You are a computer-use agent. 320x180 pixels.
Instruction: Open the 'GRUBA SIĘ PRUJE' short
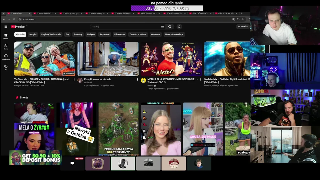(x=203, y=129)
